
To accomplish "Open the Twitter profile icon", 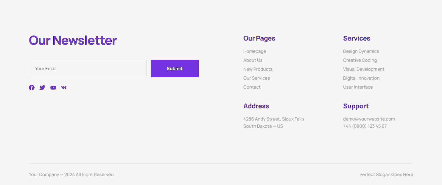I will click(x=42, y=87).
